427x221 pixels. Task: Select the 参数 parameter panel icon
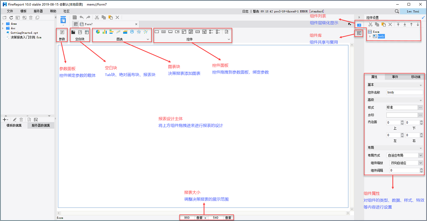(62, 32)
